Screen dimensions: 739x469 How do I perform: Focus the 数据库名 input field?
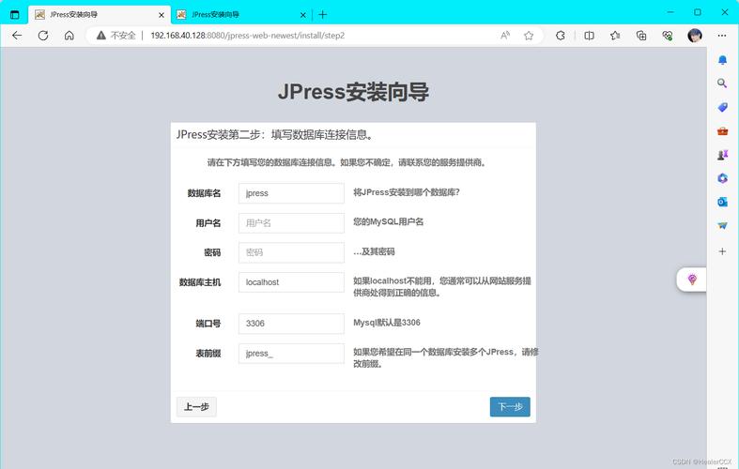(291, 193)
